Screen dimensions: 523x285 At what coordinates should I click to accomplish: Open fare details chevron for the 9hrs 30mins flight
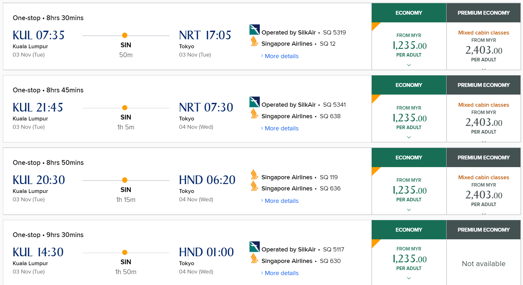coord(408,278)
